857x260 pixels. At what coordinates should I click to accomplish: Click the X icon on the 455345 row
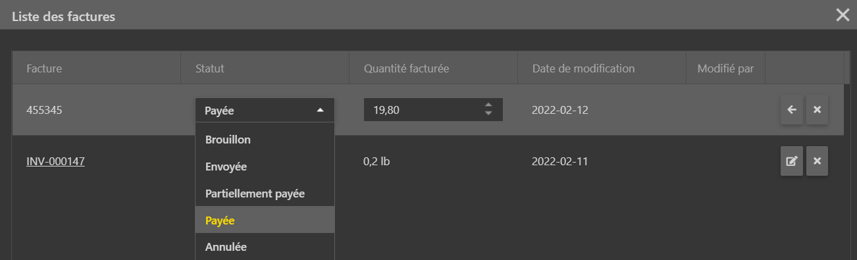point(817,110)
